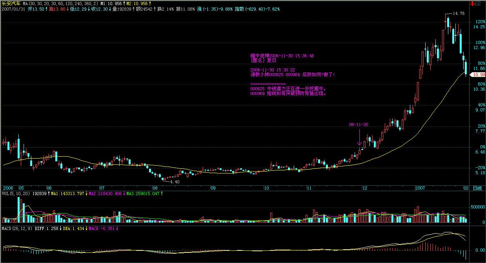Viewport: 486px width, 263px height.
Task: Click the yellow M2:10.956 moving average value
Action: [137, 3]
